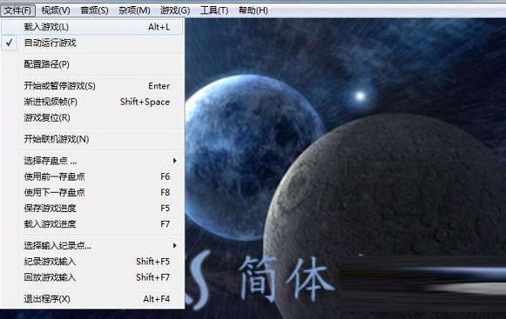Select 游戏复位(R) to reset
Viewport: 506px width, 319px height.
pos(92,117)
